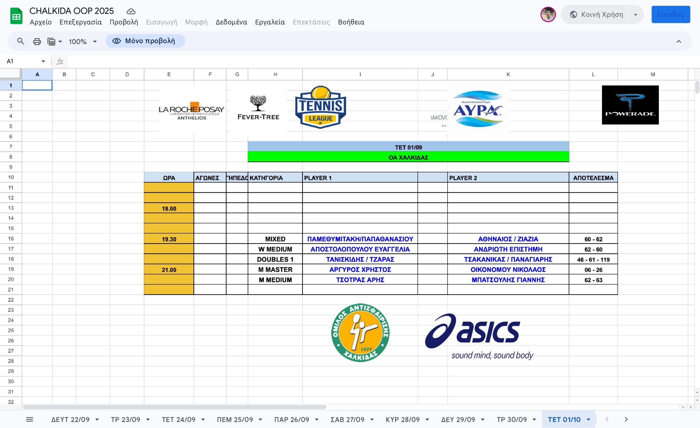
Task: Click the search magnifier icon in toolbar
Action: (21, 42)
